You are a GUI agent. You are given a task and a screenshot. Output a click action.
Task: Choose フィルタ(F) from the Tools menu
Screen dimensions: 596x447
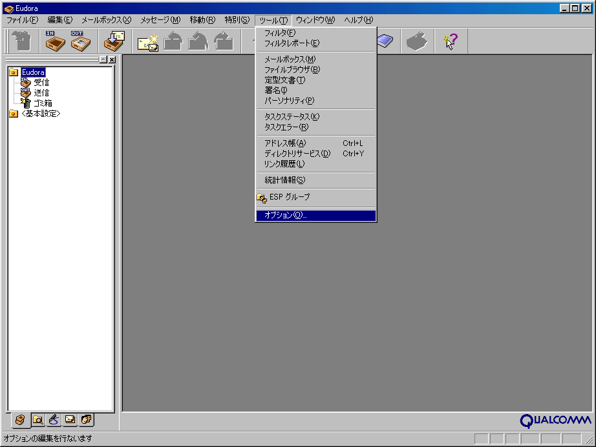pyautogui.click(x=316, y=33)
